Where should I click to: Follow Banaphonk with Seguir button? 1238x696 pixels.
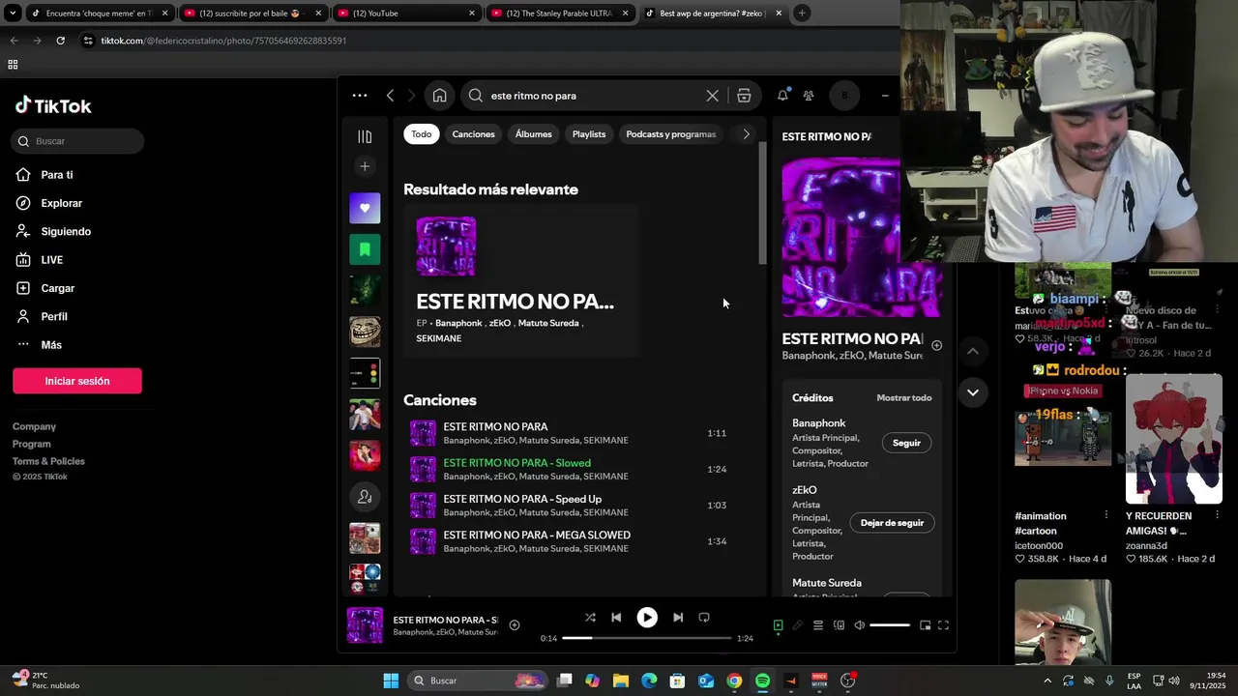[906, 443]
